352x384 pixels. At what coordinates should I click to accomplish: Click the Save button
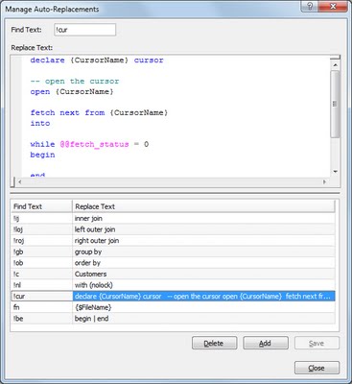pyautogui.click(x=317, y=343)
